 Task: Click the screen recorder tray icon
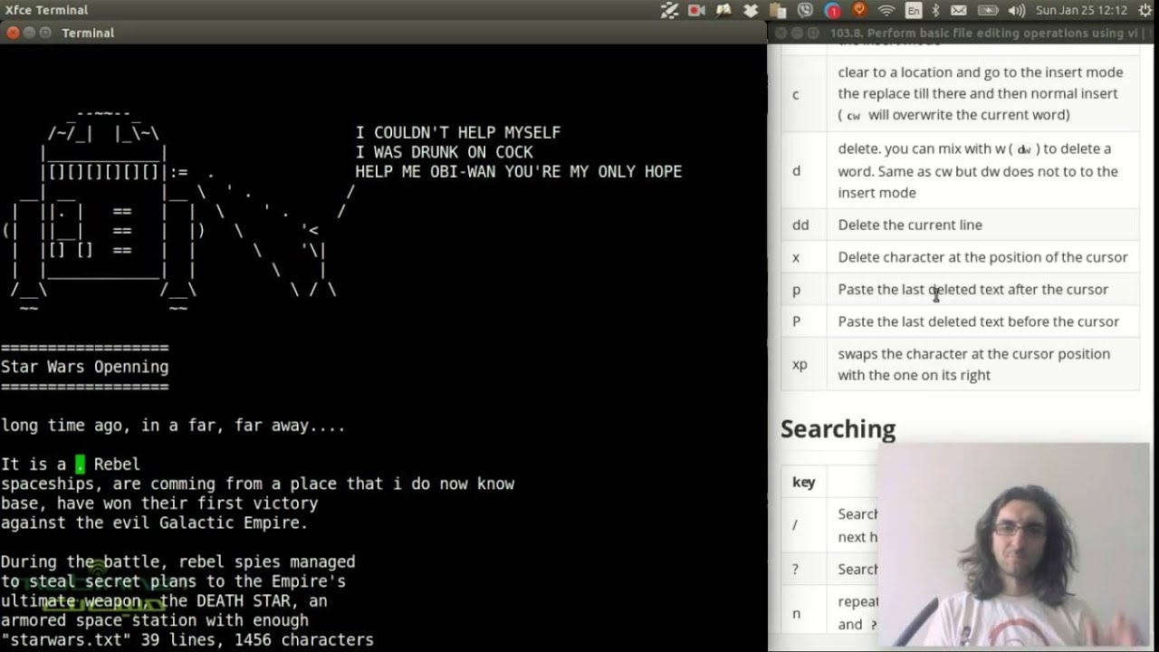pyautogui.click(x=696, y=11)
